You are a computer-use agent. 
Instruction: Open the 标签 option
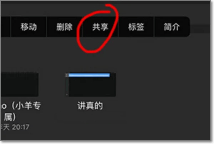(136, 27)
